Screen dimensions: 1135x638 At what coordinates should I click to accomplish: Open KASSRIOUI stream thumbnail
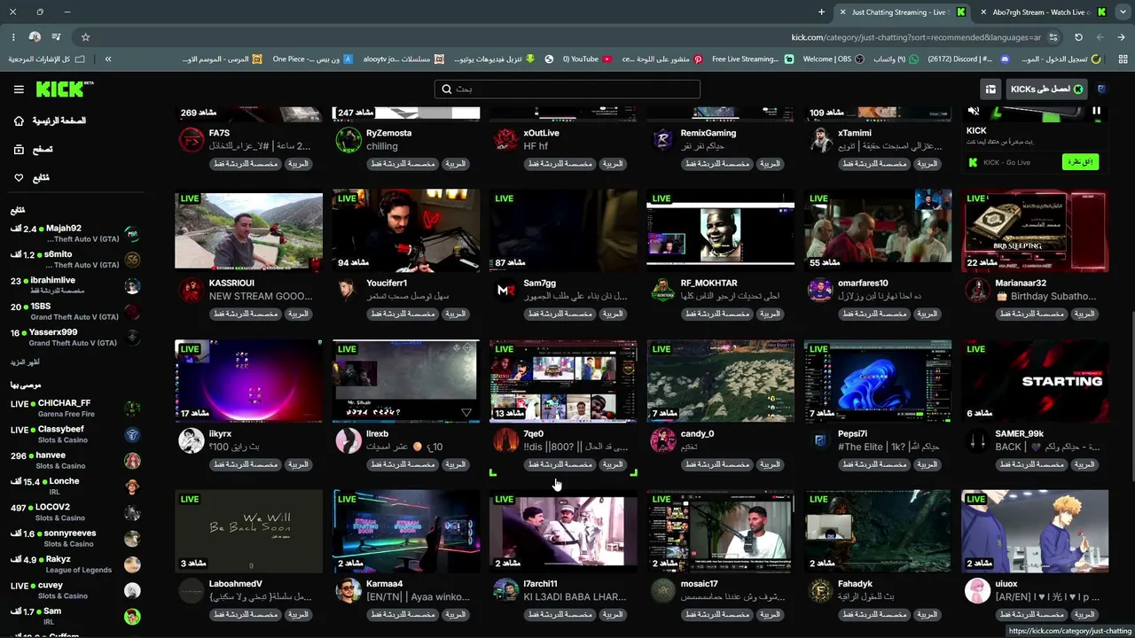(248, 230)
